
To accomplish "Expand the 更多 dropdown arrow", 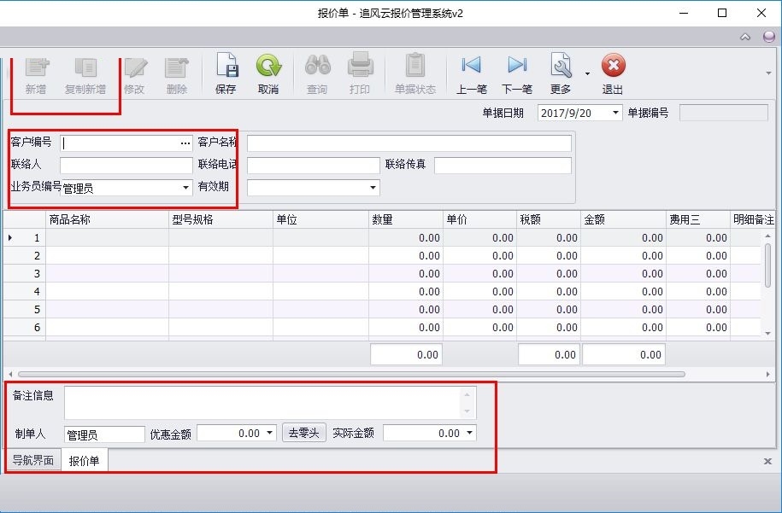I will [587, 73].
